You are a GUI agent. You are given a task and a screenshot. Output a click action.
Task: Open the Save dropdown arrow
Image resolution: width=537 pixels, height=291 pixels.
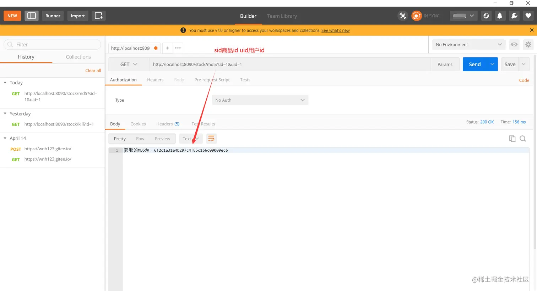coord(524,64)
